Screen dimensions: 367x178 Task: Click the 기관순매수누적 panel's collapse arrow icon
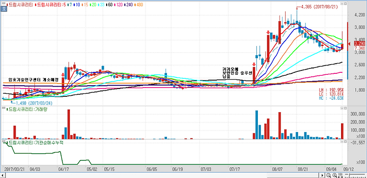click(x=342, y=142)
